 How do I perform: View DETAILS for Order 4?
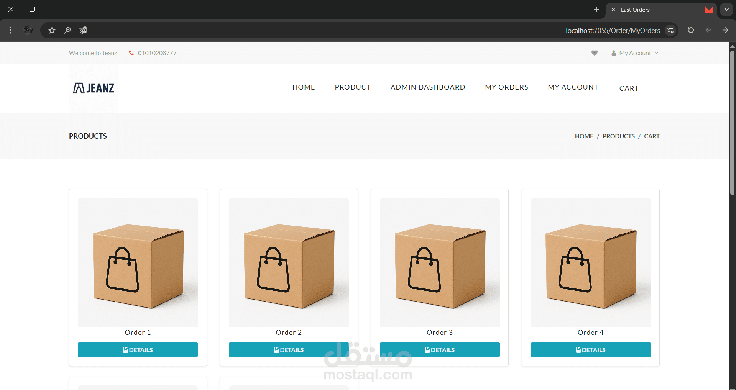click(x=591, y=350)
